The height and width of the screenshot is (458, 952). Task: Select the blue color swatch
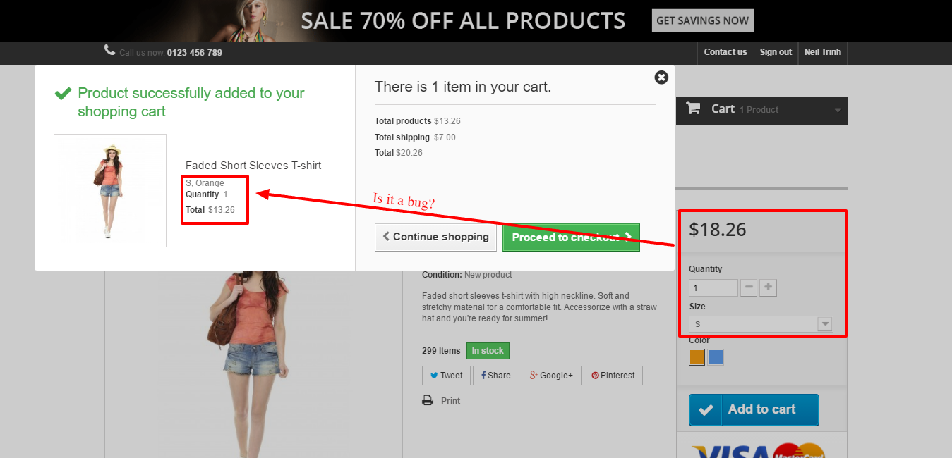716,357
